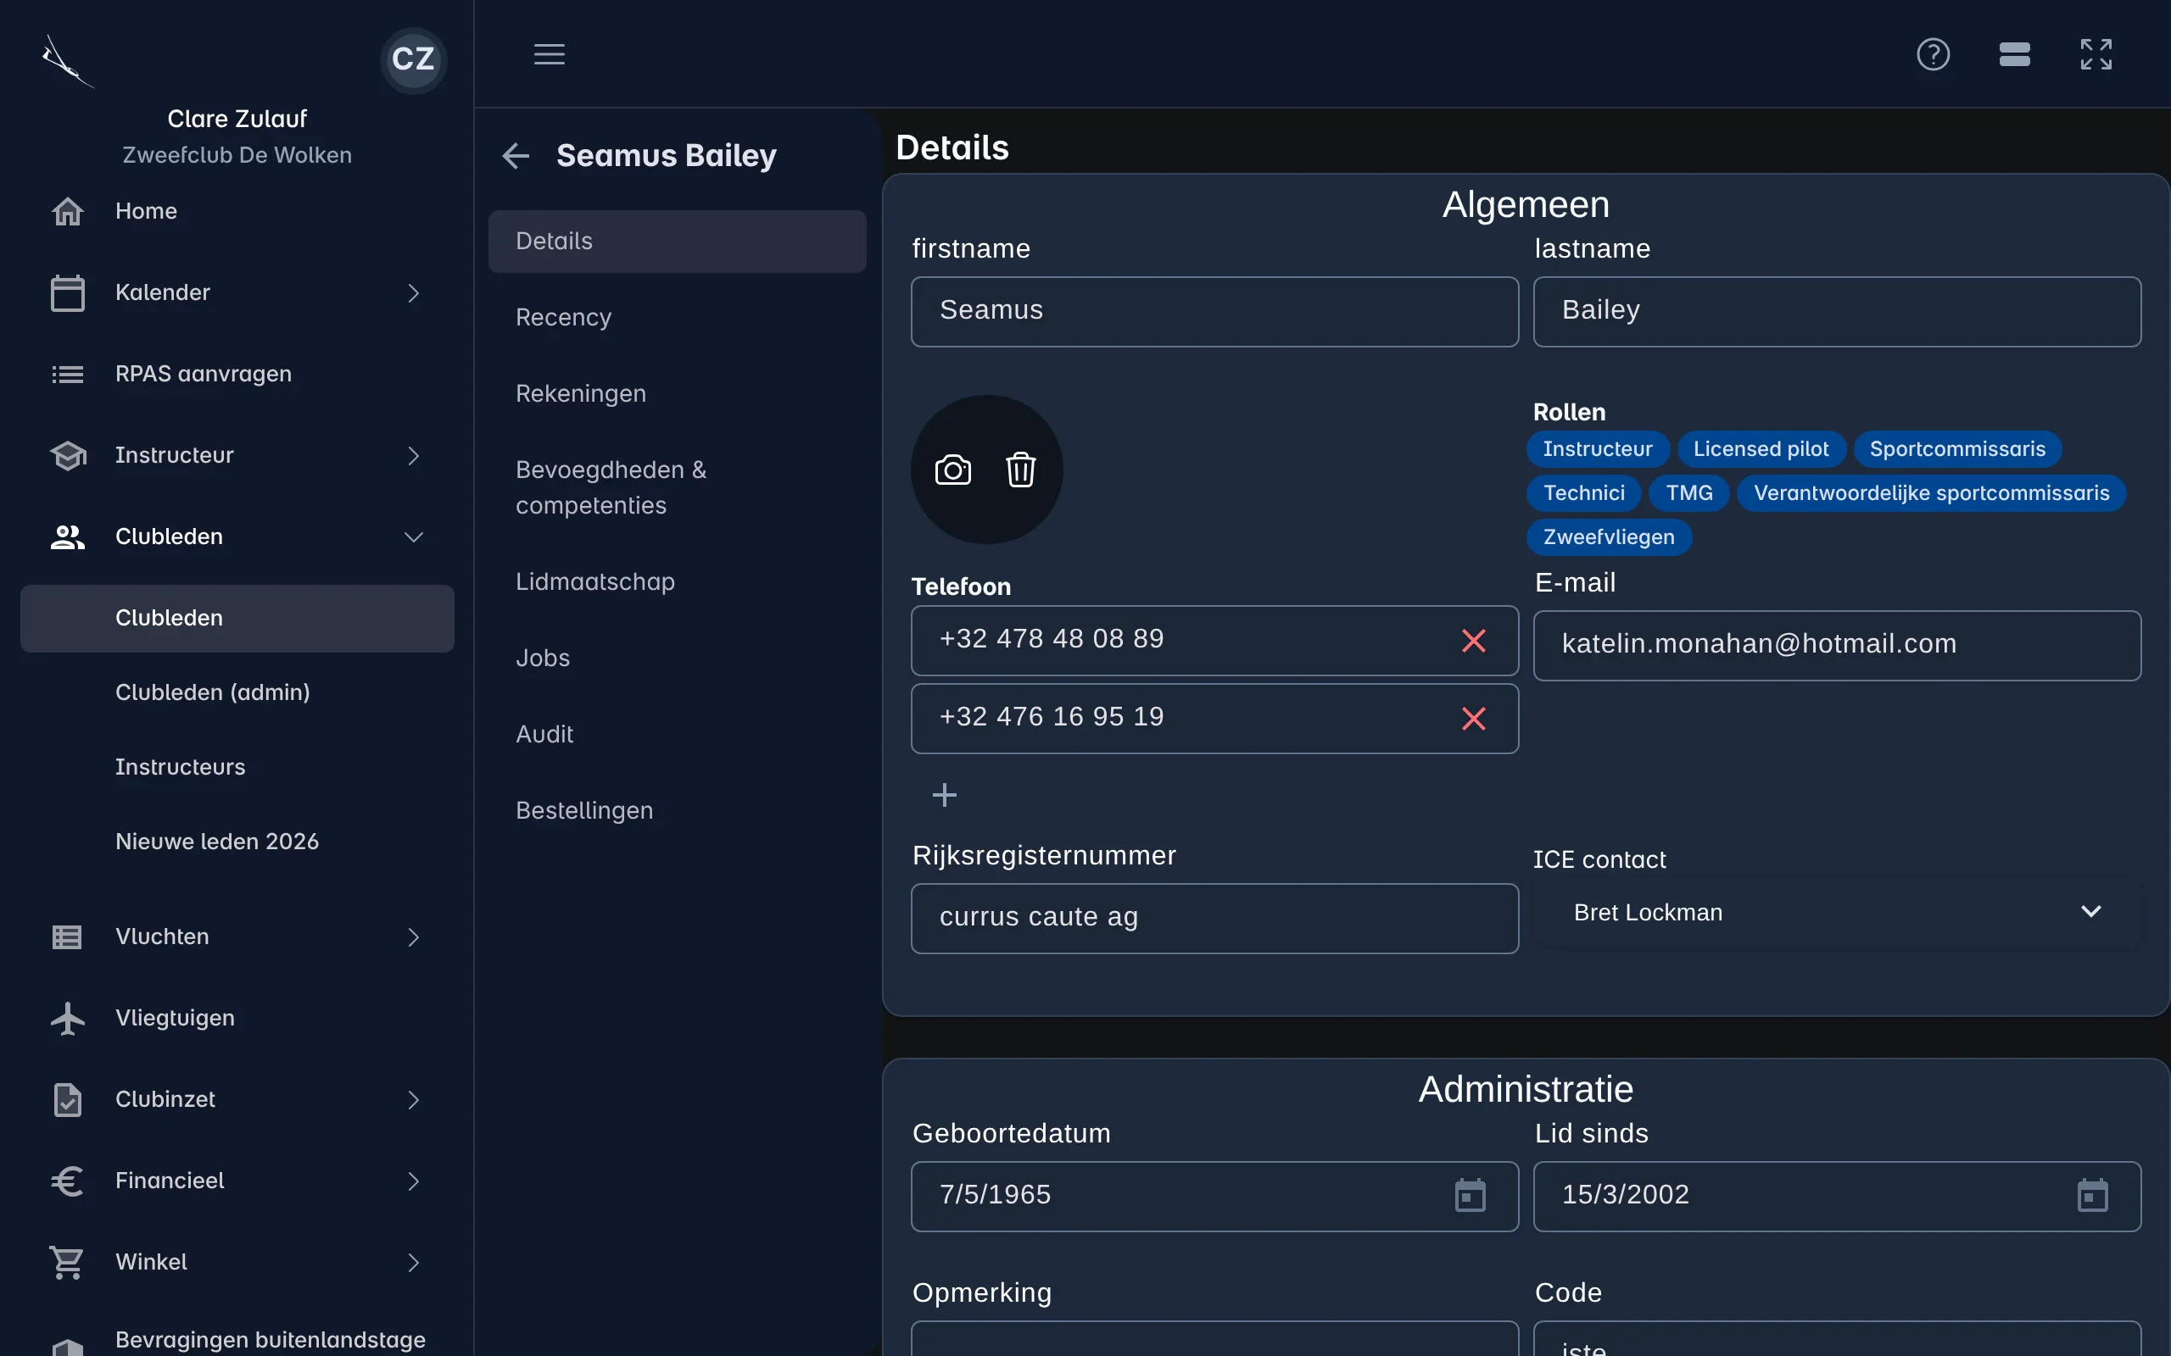Image resolution: width=2171 pixels, height=1356 pixels.
Task: Switch to the Lidmaatschap tab
Action: pos(677,582)
